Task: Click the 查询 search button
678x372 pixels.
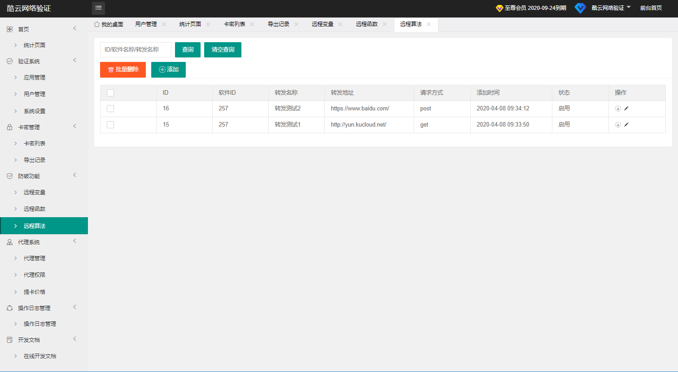Action: pos(188,50)
